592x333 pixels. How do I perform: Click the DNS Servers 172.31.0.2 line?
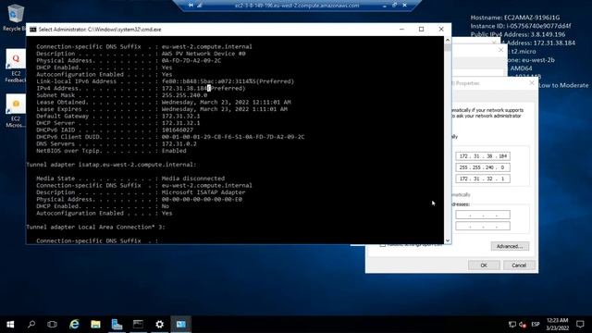117,144
